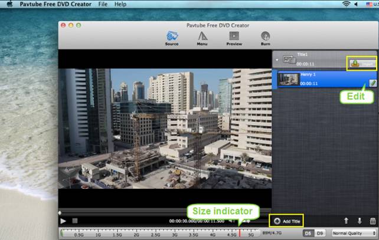379x240 pixels.
Task: Click the volume slider track
Action: (x=256, y=221)
